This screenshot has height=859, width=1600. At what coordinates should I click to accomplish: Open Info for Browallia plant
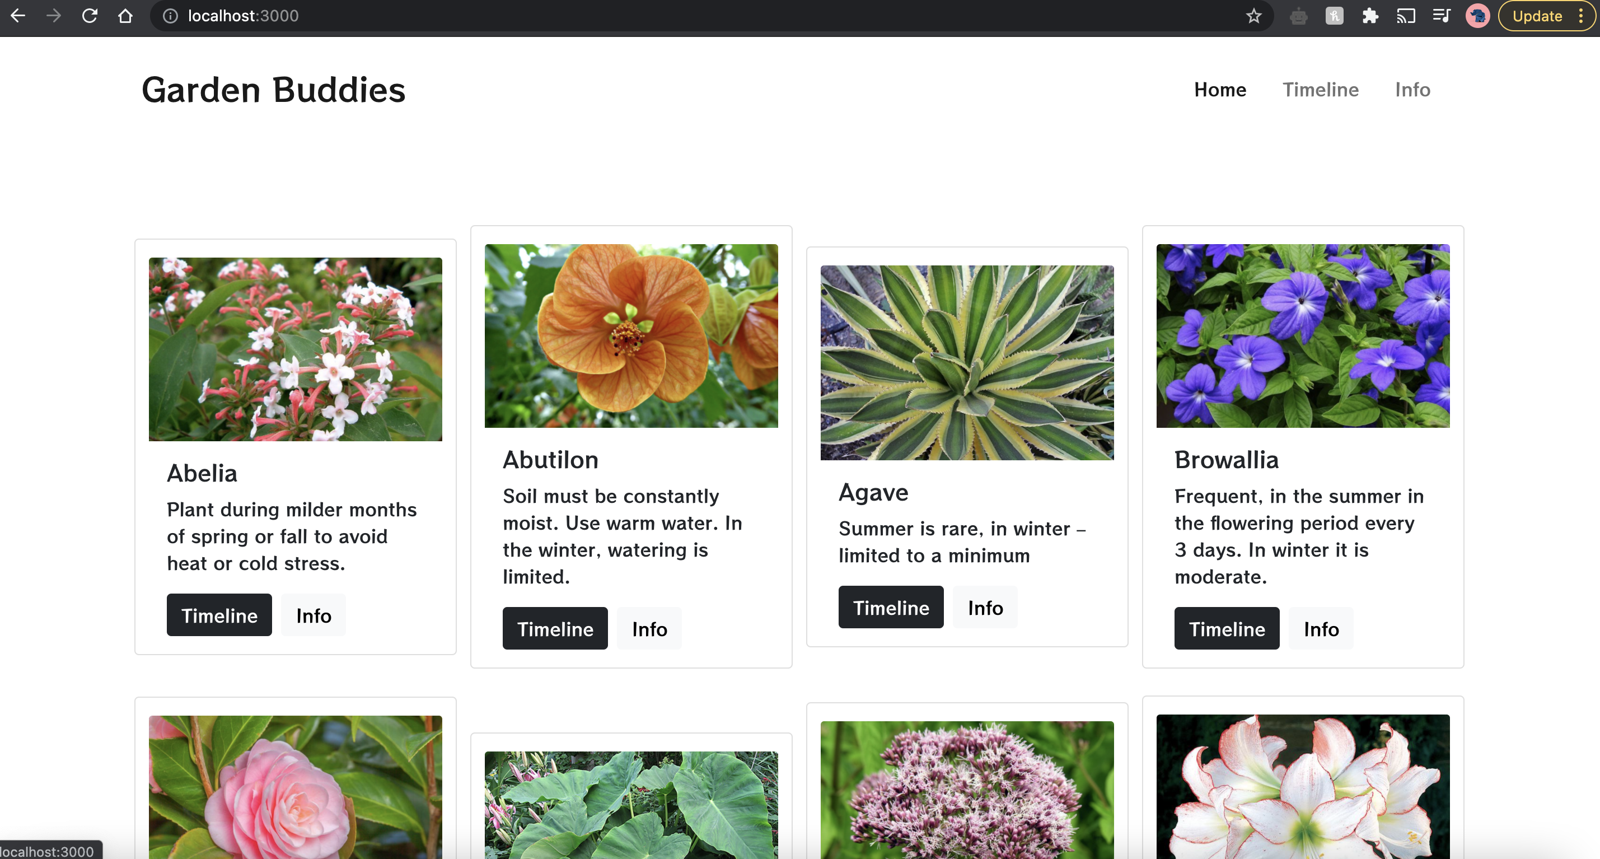tap(1321, 628)
